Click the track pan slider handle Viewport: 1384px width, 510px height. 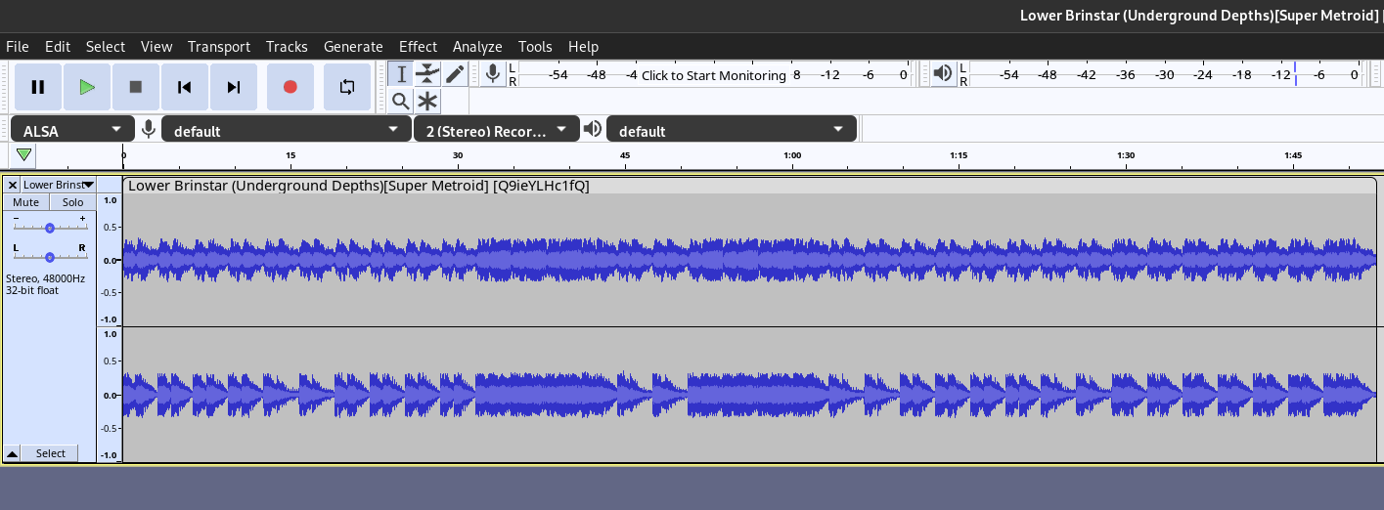50,257
